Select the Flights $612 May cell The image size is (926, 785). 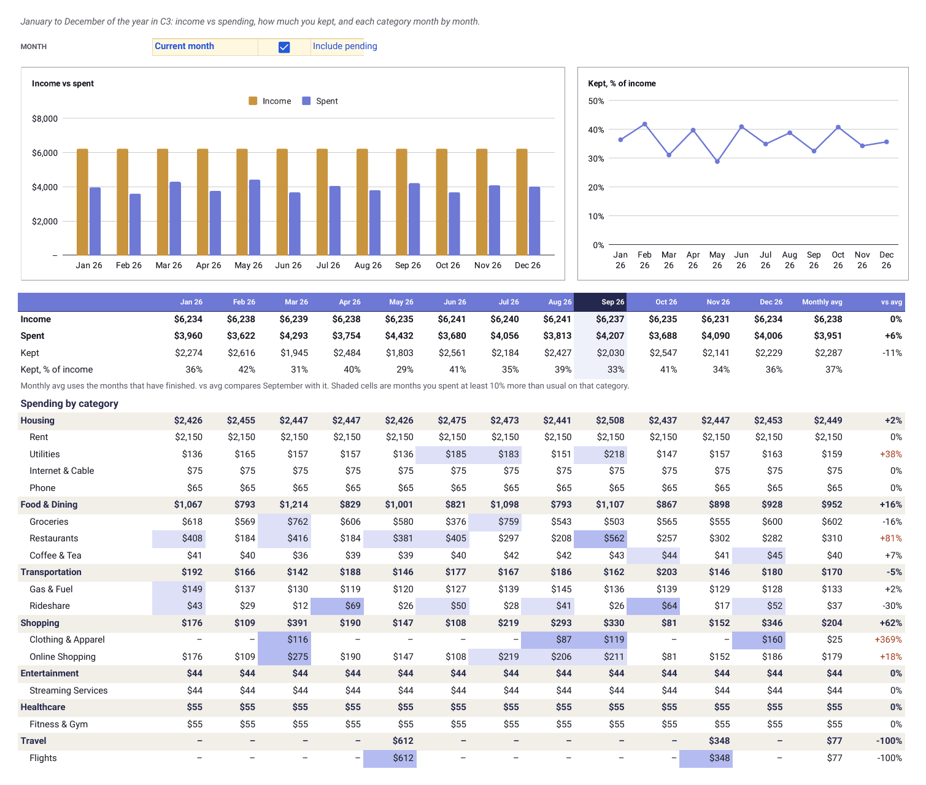390,758
